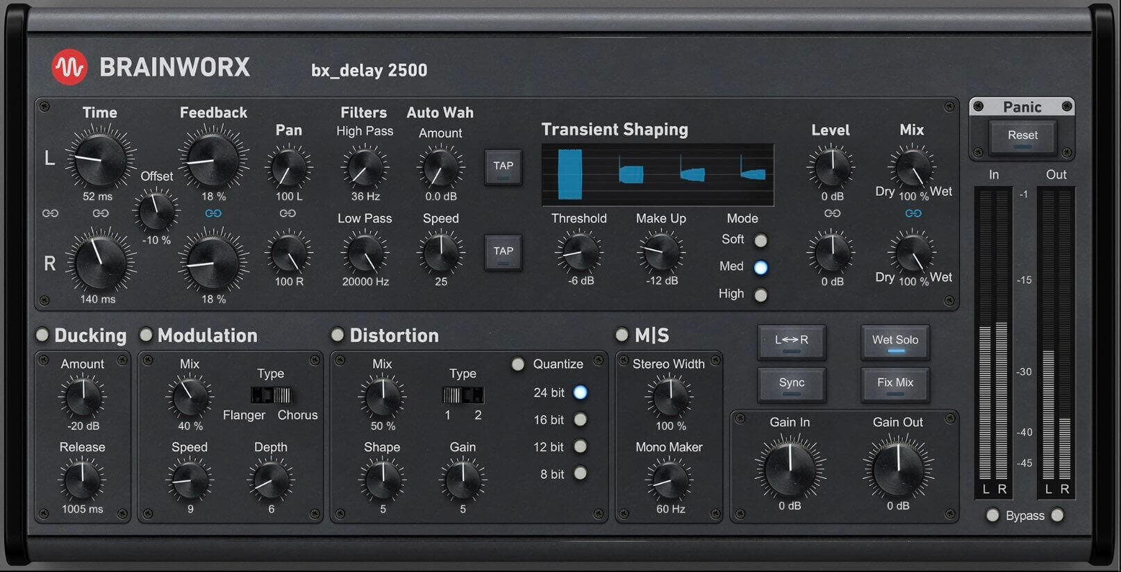The height and width of the screenshot is (572, 1121).
Task: Click the L<->R swap button
Action: coord(792,342)
